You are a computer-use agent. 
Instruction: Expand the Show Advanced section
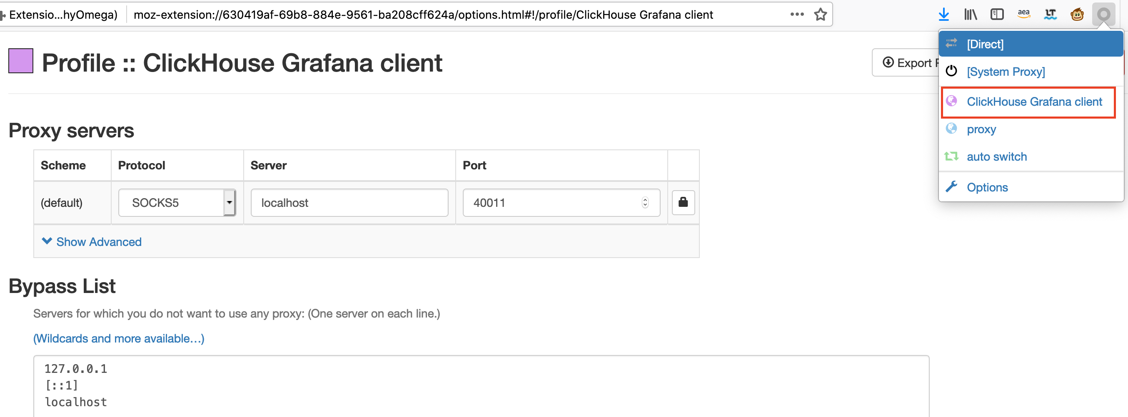pyautogui.click(x=92, y=241)
